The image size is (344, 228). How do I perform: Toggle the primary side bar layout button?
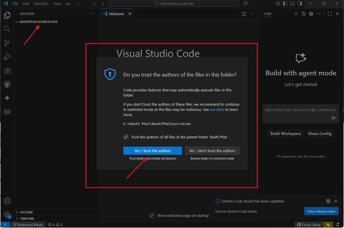285,3
